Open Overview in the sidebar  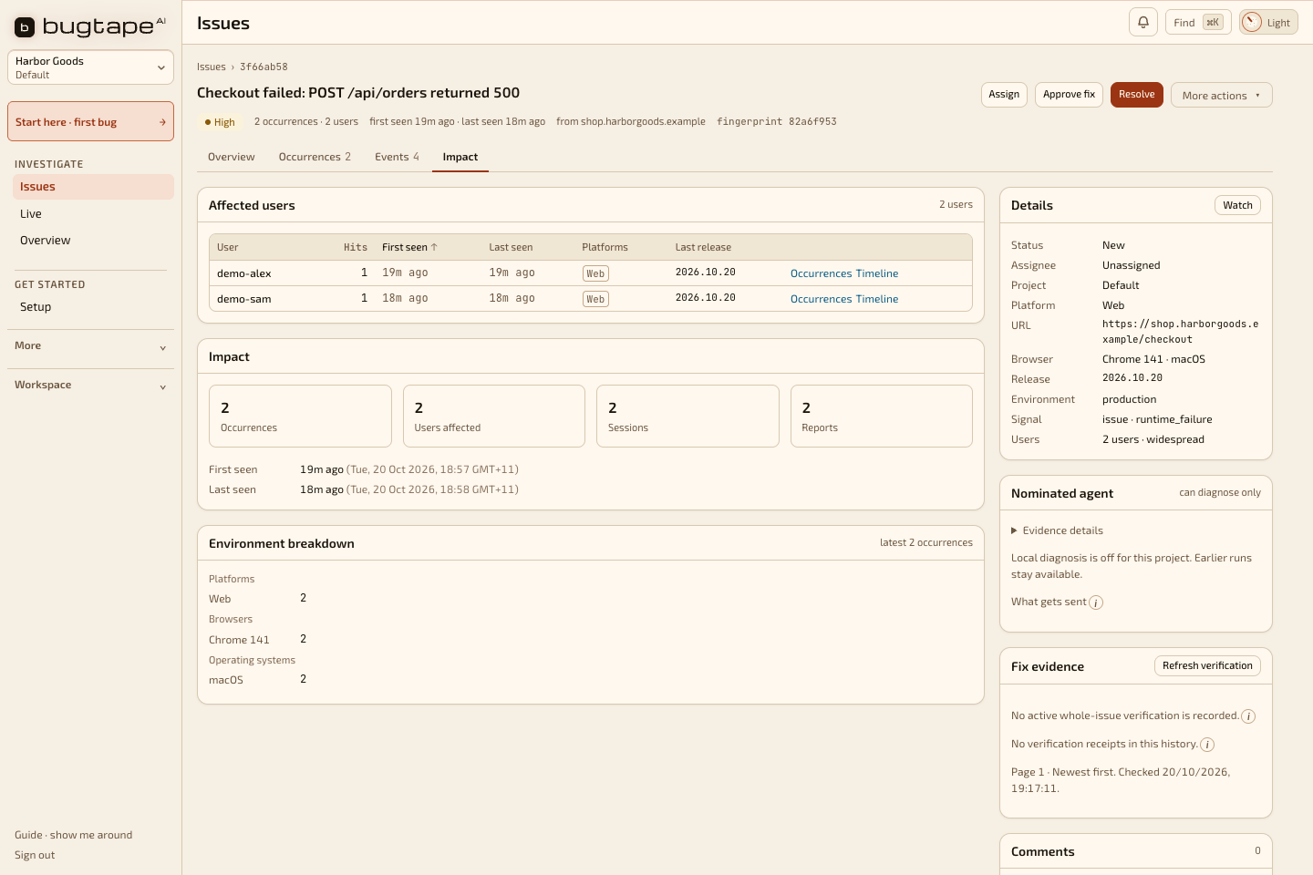[93, 241]
